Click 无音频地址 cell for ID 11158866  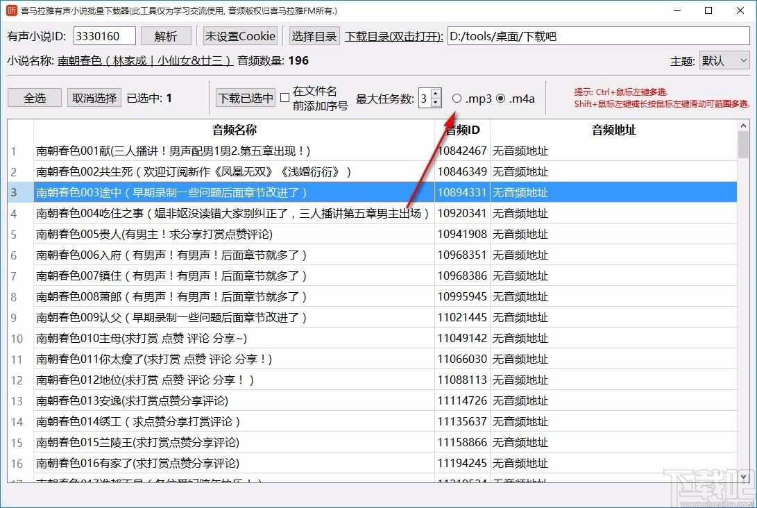(613, 442)
